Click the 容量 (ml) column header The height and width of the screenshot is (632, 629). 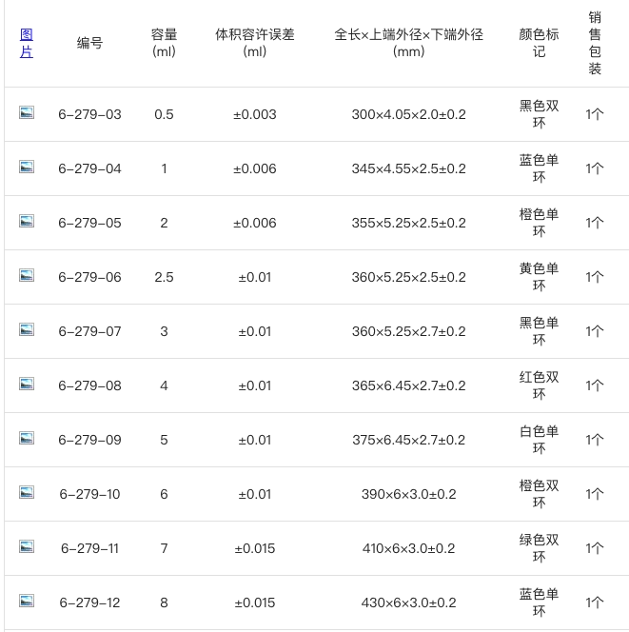164,43
